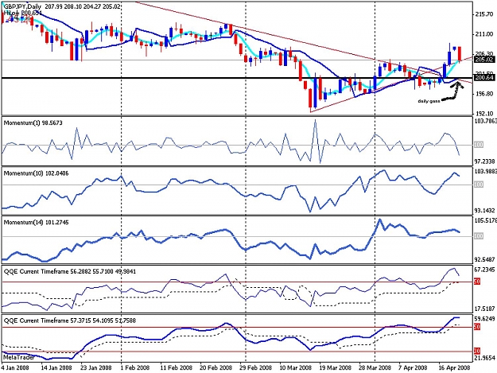497x373 pixels.
Task: Select the Momentum(10) 102.0406 label
Action: [36, 173]
